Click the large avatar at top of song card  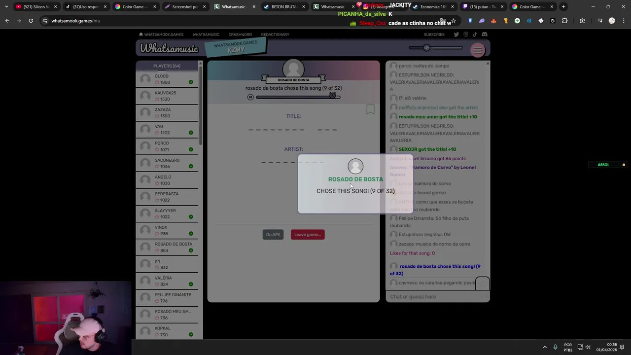(293, 70)
